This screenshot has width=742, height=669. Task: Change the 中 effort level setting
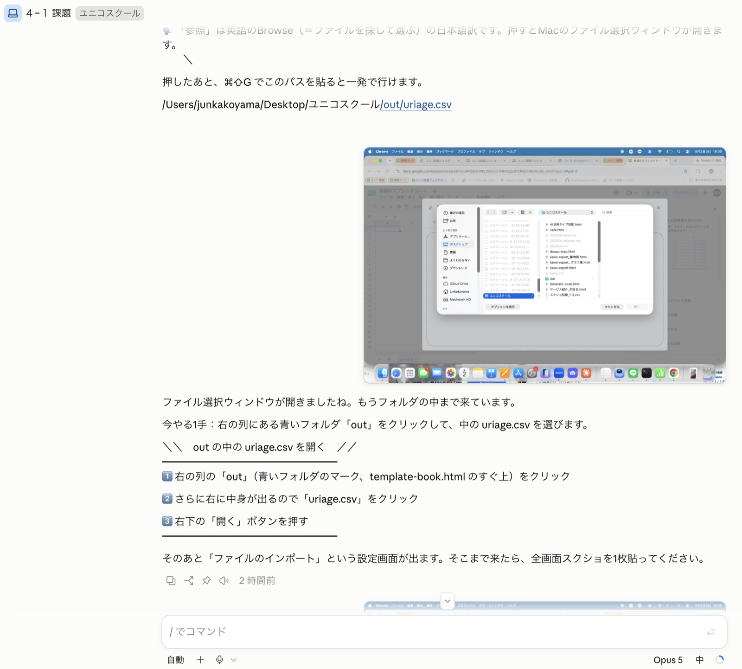[700, 660]
